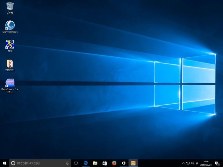Switch to the orange running app on taskbar
Viewport: 223px width, 167px height.
click(133, 163)
